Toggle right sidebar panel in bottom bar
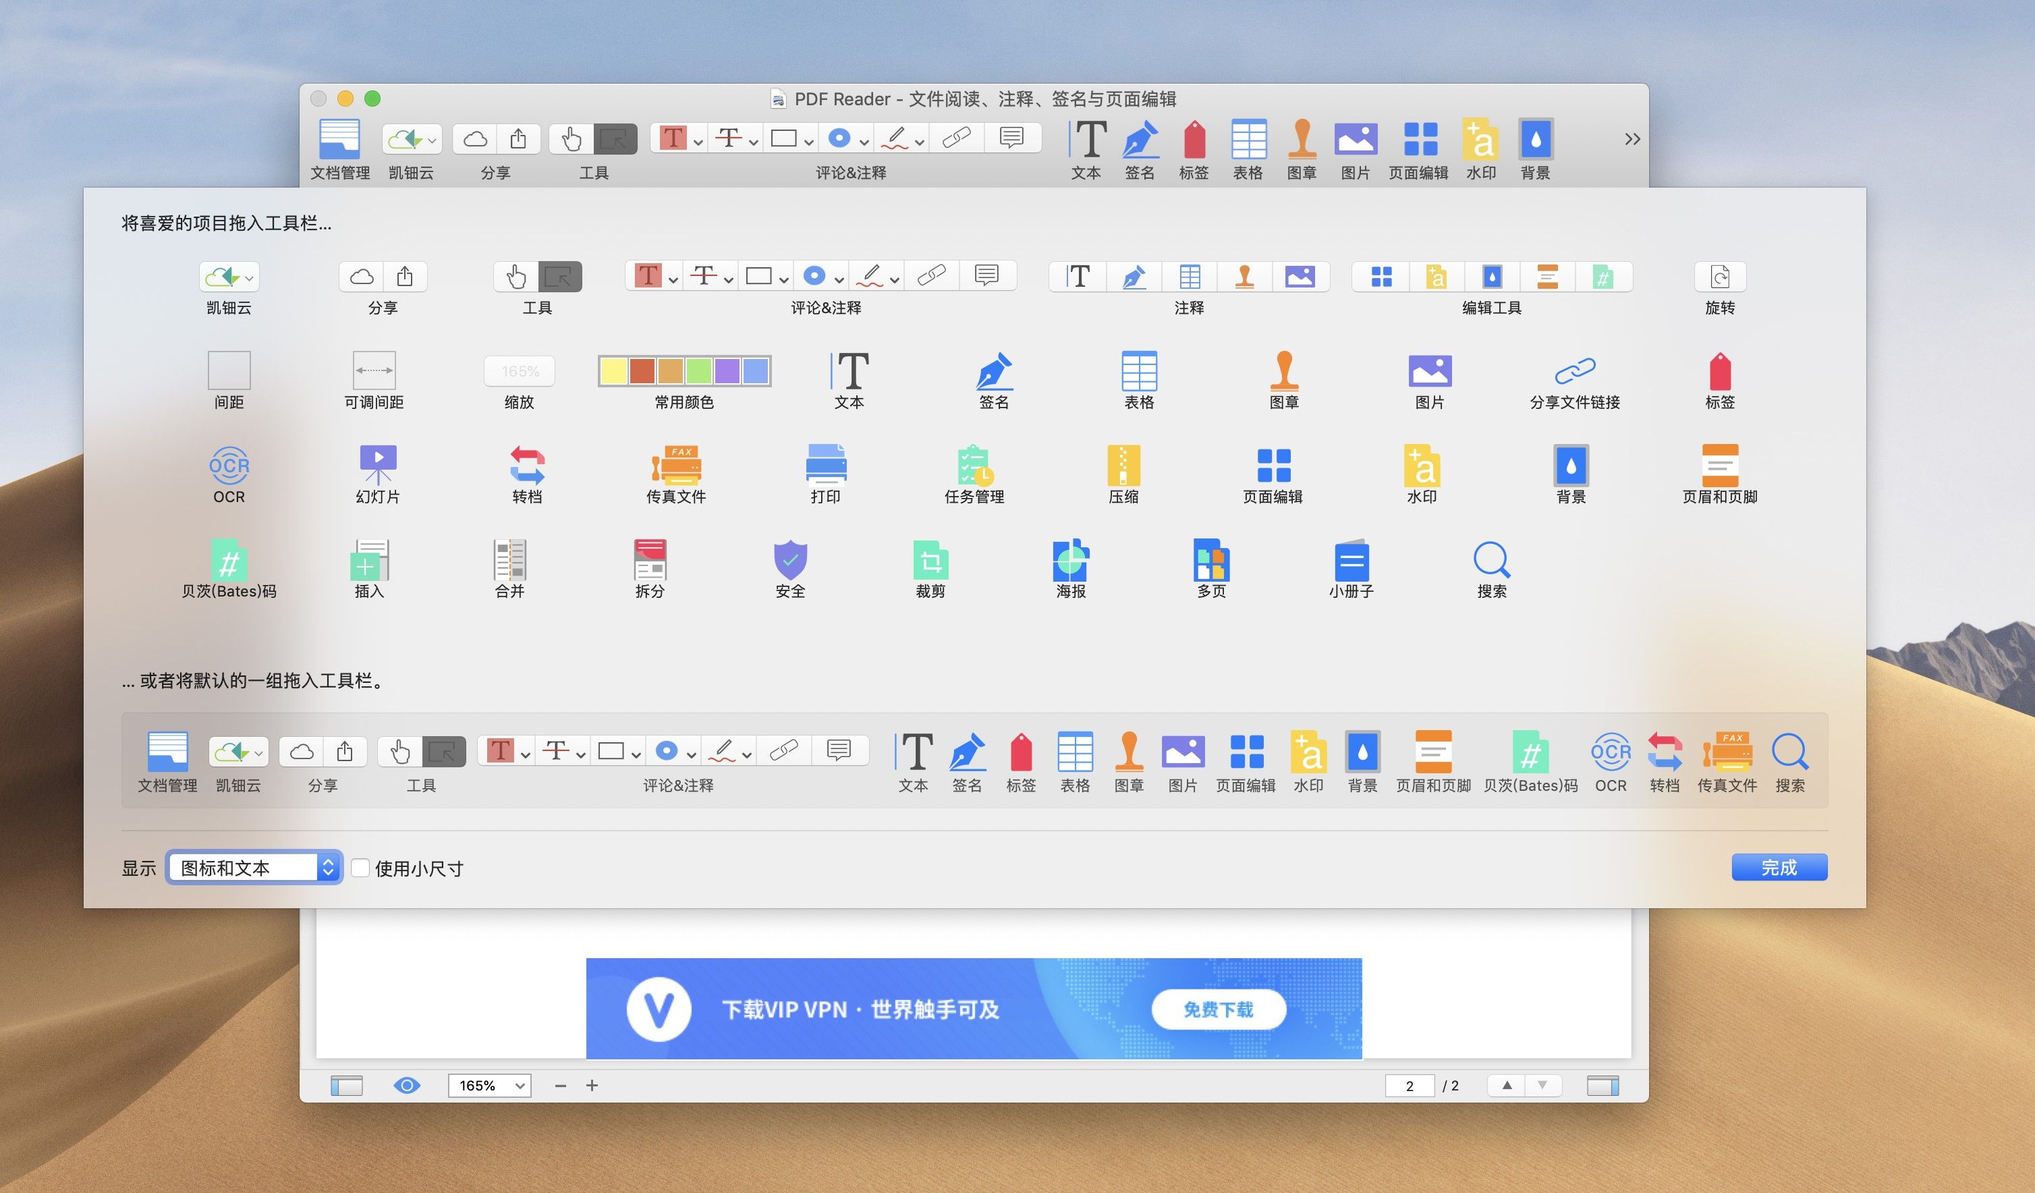The image size is (2035, 1193). pyautogui.click(x=1603, y=1086)
